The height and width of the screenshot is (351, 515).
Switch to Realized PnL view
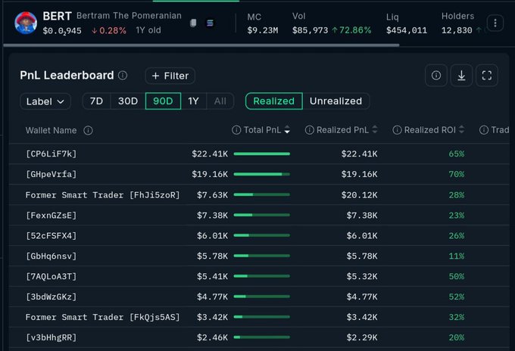point(274,101)
